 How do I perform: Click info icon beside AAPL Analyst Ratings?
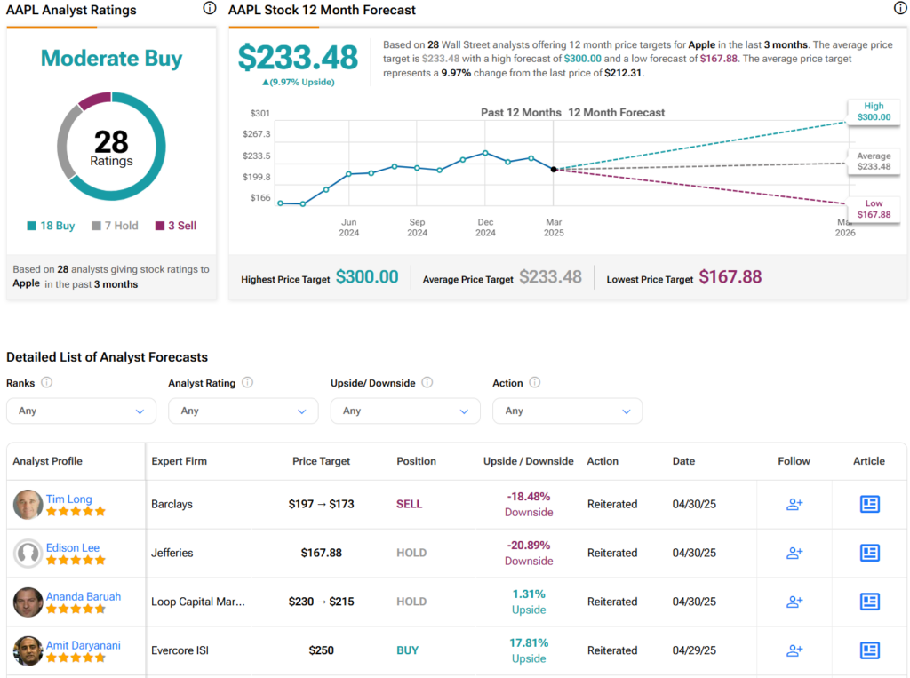click(210, 8)
